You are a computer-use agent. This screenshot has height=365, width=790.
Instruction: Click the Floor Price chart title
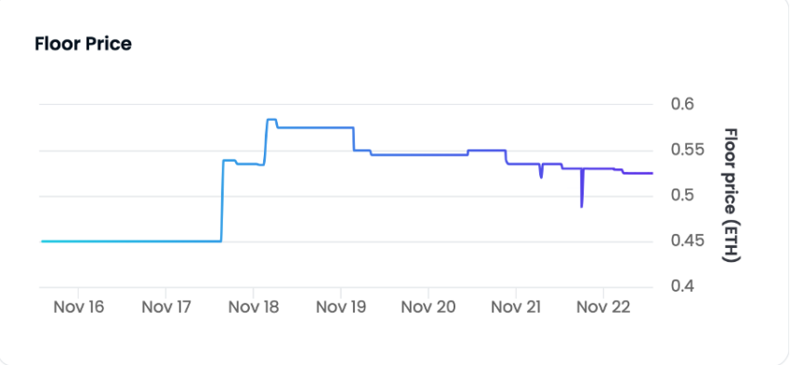(83, 45)
